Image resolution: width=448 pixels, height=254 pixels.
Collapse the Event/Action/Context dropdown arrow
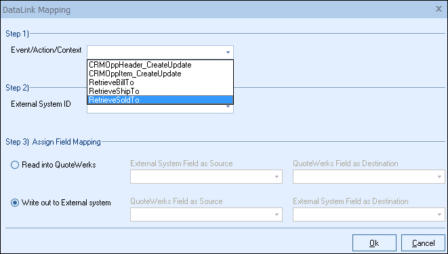(228, 53)
